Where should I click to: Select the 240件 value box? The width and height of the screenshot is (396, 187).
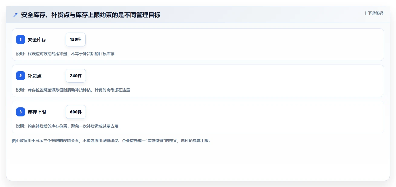pos(76,76)
